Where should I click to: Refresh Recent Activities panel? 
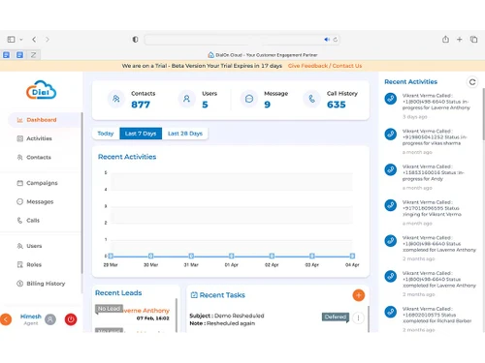click(x=472, y=82)
